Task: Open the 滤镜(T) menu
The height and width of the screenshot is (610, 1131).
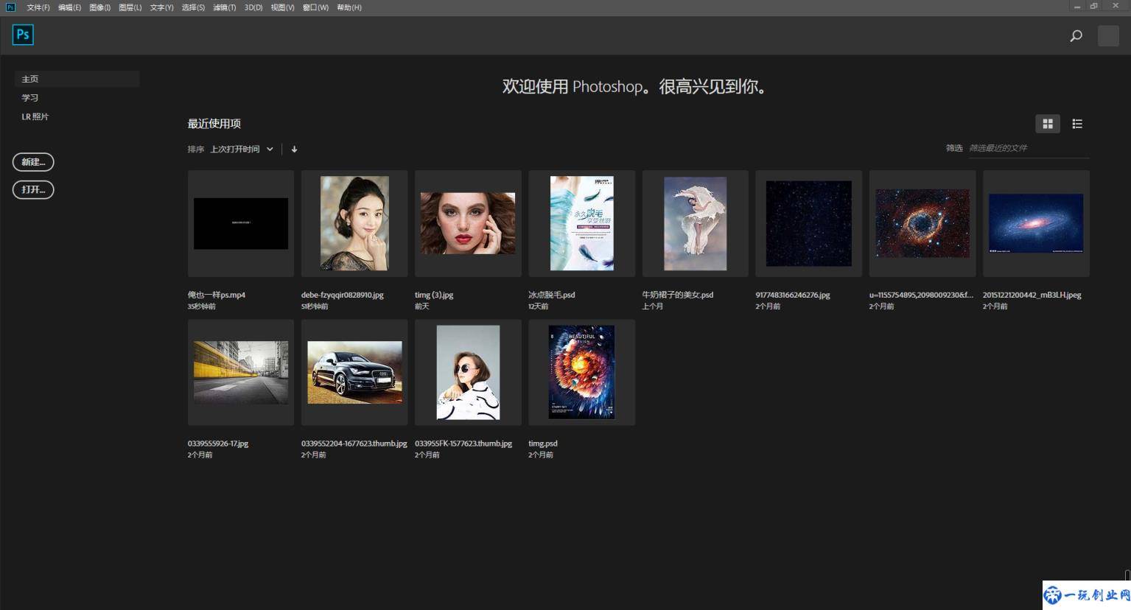Action: (x=224, y=7)
